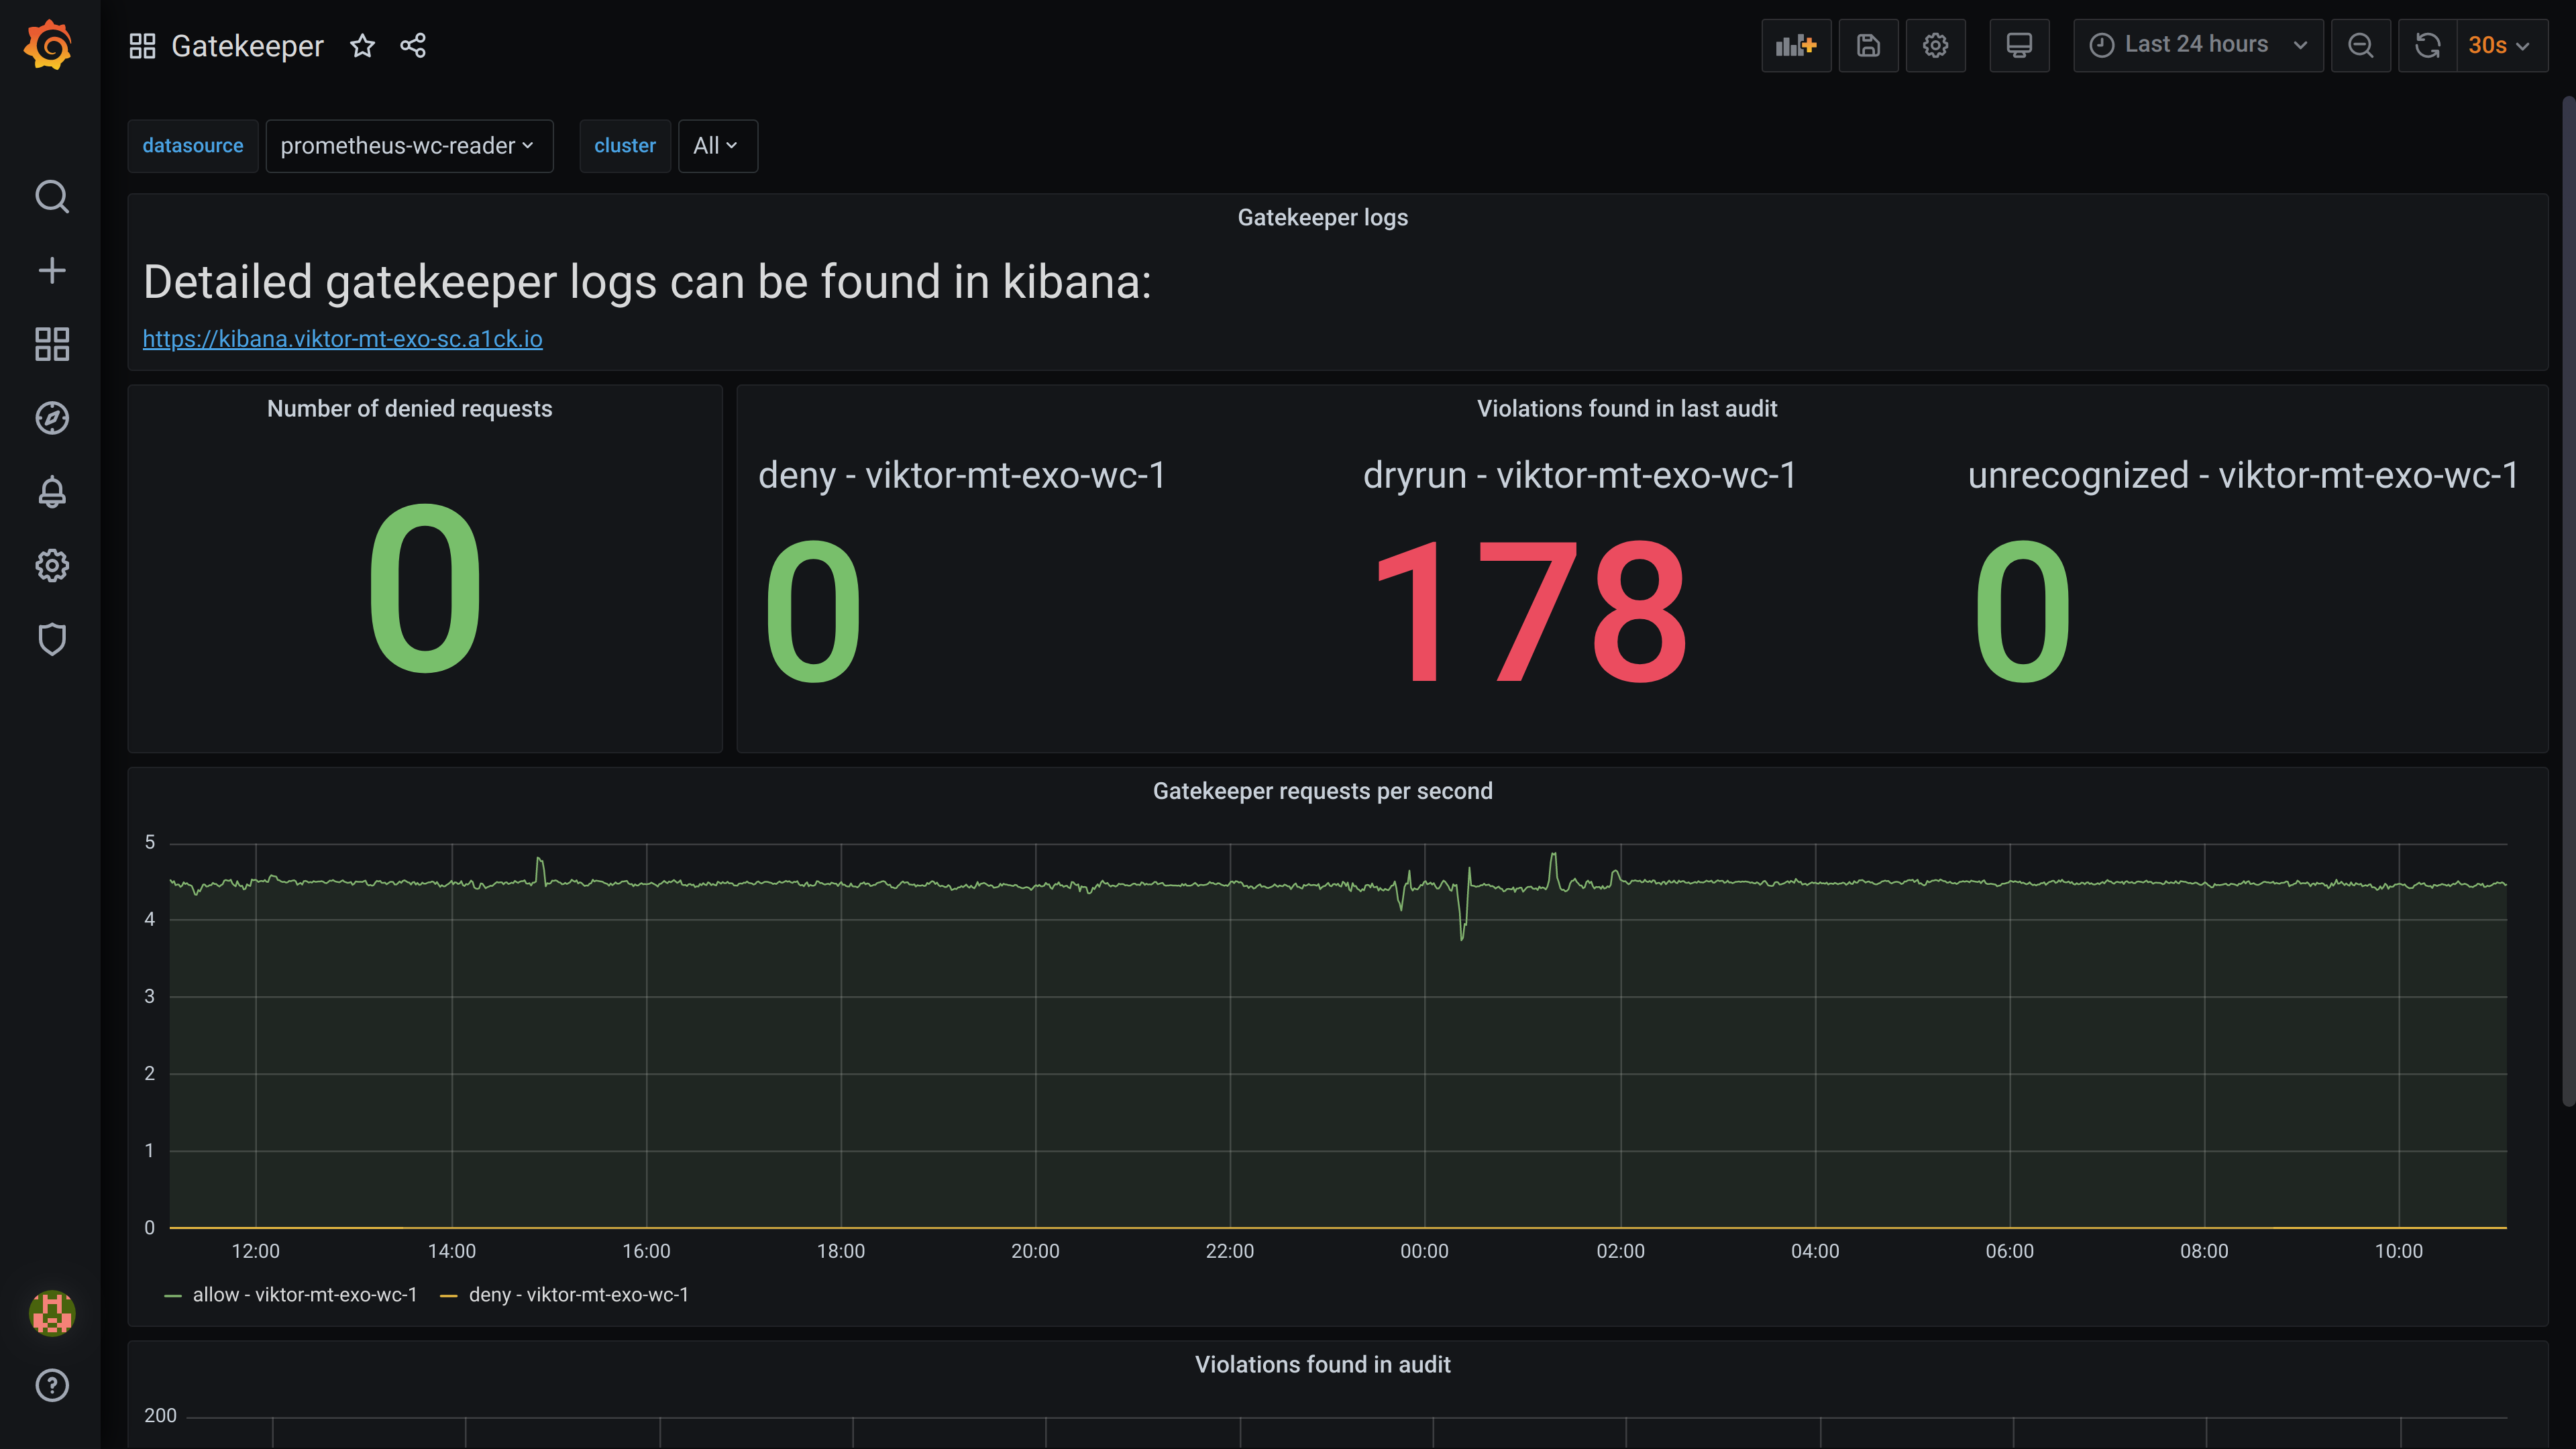Click the 00:00 time axis label

coord(1424,1252)
